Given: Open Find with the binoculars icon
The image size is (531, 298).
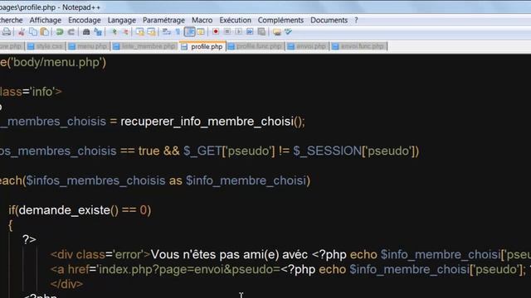Looking at the screenshot, I should pos(86,31).
